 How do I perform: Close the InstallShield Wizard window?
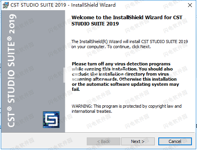pyautogui.click(x=190, y=5)
